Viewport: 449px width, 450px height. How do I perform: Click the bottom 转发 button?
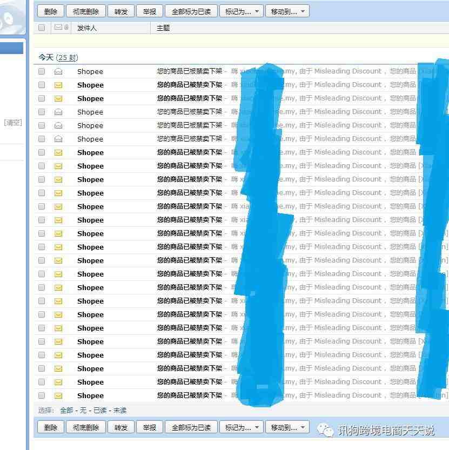point(121,427)
